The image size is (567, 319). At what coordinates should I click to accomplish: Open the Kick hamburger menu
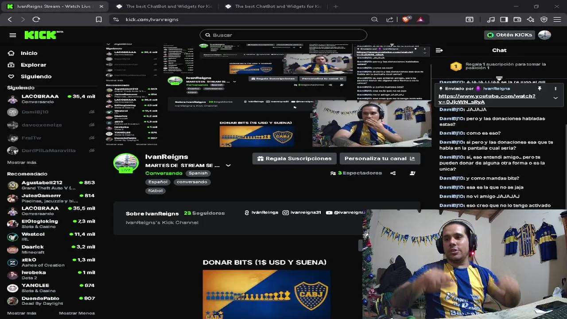pyautogui.click(x=12, y=35)
